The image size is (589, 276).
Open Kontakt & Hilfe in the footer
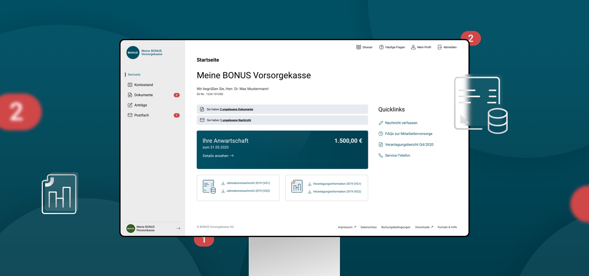(x=447, y=227)
